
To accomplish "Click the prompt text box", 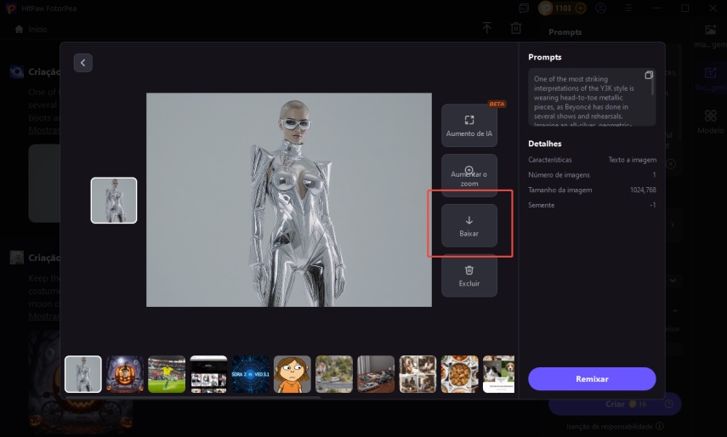I will pyautogui.click(x=592, y=97).
